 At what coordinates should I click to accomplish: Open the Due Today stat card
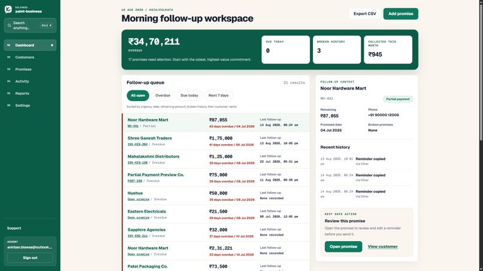(x=286, y=50)
